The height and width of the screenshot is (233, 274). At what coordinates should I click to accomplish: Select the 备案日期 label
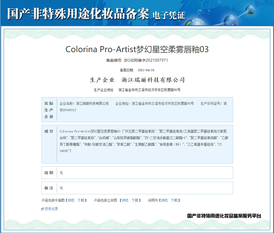(x=127, y=70)
